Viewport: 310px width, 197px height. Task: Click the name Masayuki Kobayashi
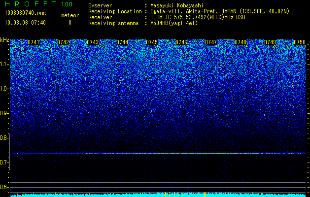click(177, 5)
